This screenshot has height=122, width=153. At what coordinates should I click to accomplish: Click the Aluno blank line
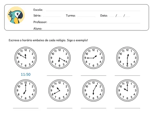[92, 29]
